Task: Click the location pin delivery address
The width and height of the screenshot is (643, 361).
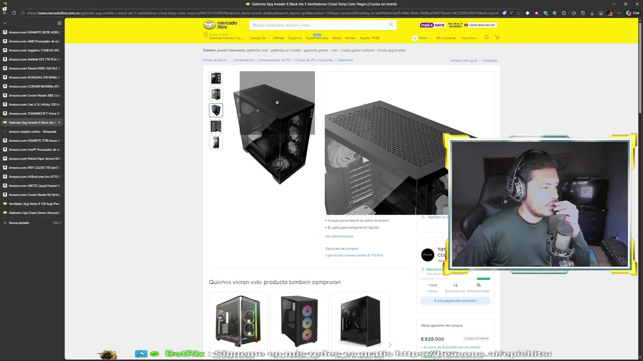Action: click(224, 36)
